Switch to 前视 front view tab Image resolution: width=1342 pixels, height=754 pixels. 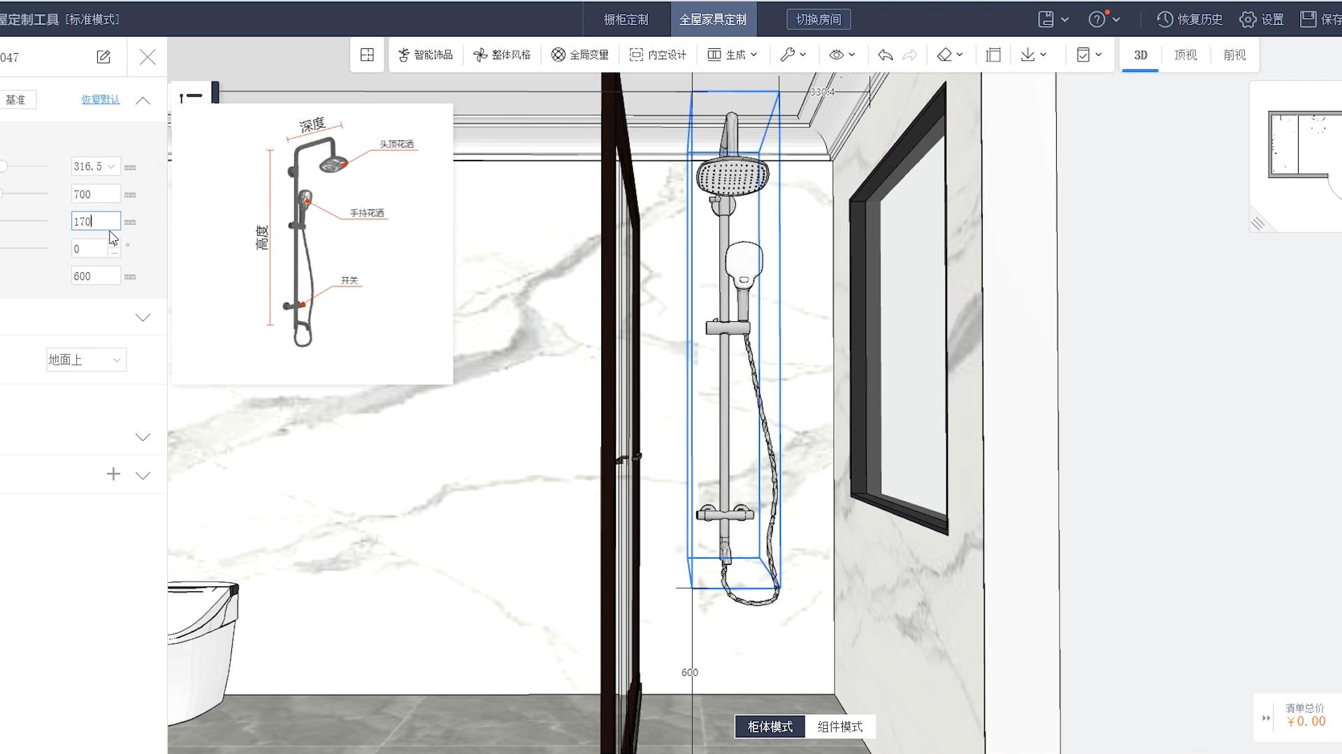click(1234, 54)
